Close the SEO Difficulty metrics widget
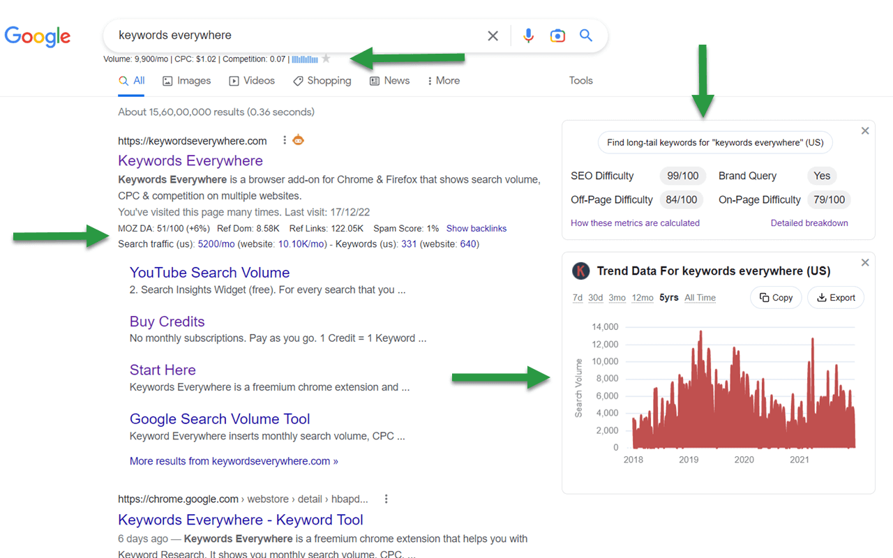 click(x=865, y=130)
